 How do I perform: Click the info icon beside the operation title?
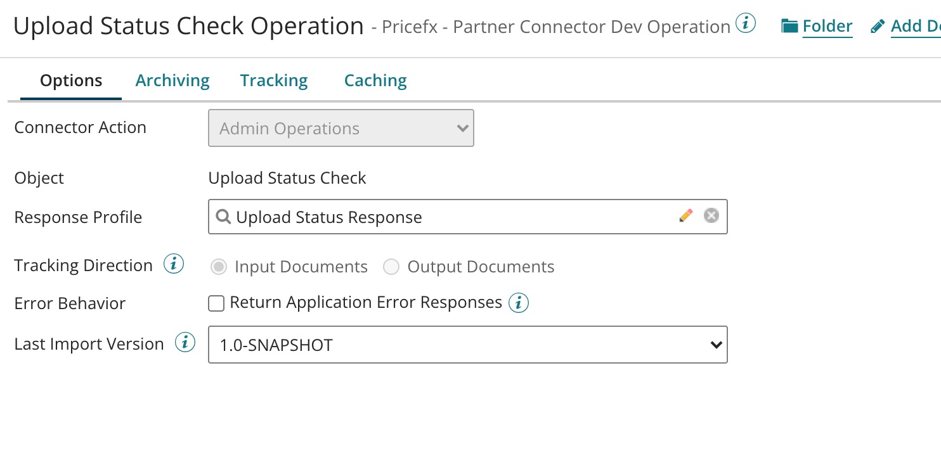[x=746, y=24]
